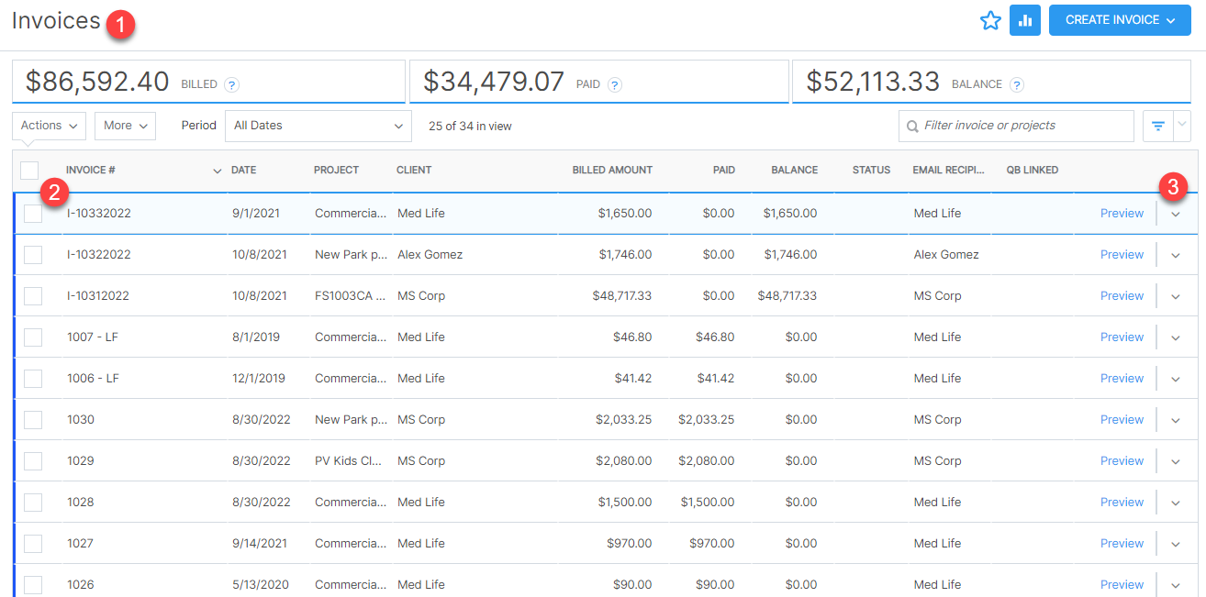
Task: Open the All Dates period dropdown
Action: coord(318,126)
